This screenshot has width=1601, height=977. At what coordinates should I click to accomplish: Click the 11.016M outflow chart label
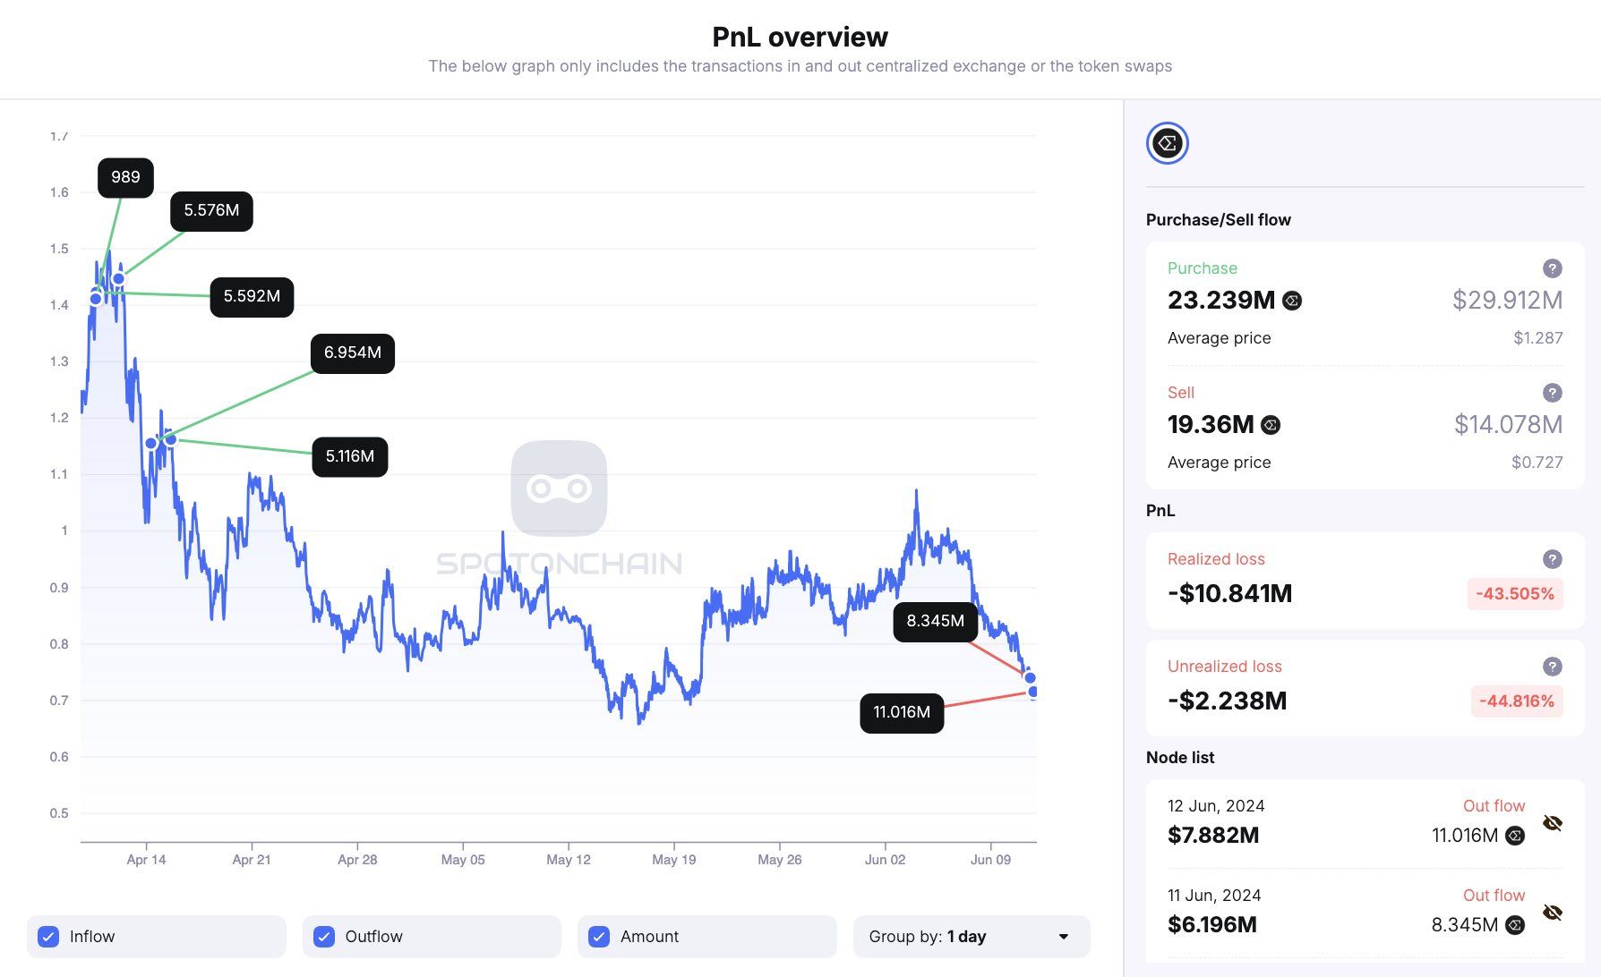pyautogui.click(x=902, y=713)
